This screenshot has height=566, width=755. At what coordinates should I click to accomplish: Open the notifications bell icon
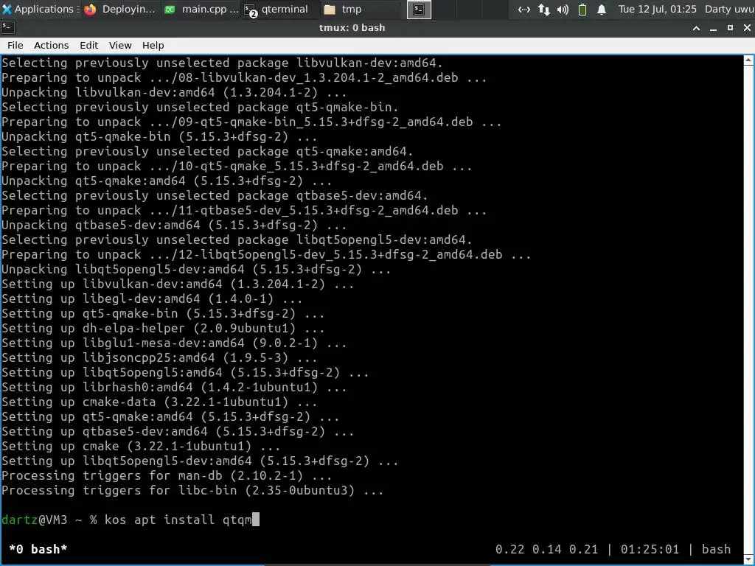pyautogui.click(x=602, y=9)
